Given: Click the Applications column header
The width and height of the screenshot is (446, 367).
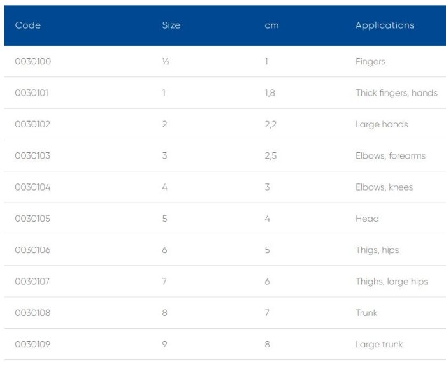Looking at the screenshot, I should (384, 25).
